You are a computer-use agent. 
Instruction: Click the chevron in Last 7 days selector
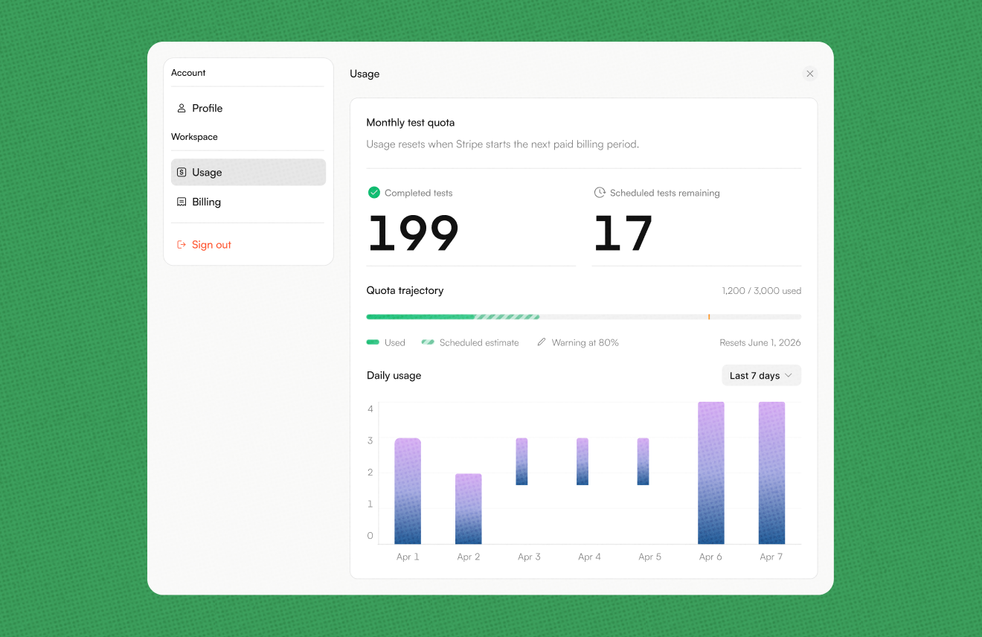(789, 376)
